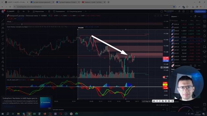Open the TradeStation ad thumbnail
207x116 pixels.
point(46,102)
